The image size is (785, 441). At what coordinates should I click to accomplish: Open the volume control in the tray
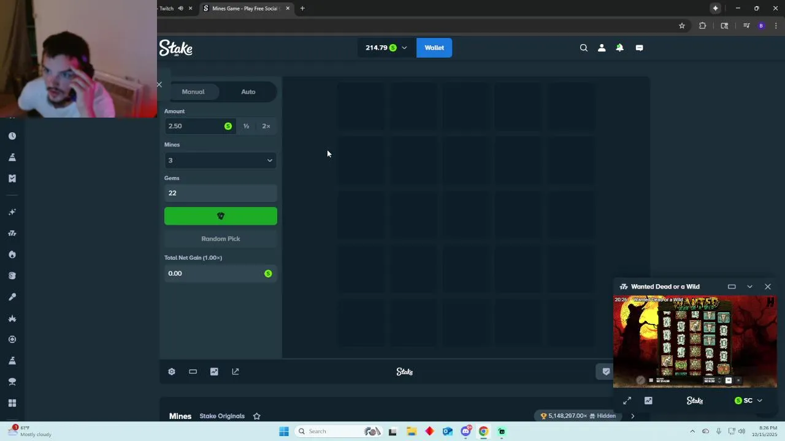click(741, 431)
